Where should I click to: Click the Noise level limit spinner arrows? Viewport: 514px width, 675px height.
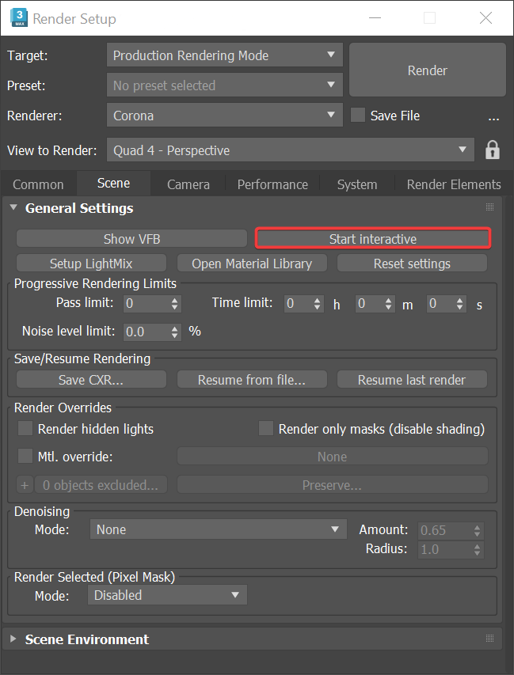coord(174,332)
